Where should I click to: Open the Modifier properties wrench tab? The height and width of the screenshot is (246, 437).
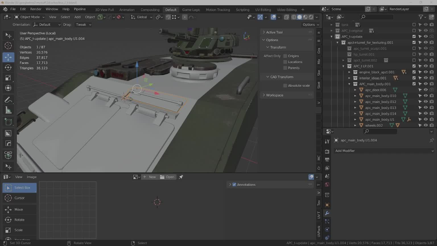click(x=327, y=213)
